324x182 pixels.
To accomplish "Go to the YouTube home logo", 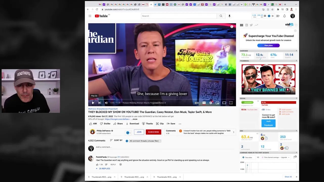I will pyautogui.click(x=101, y=16).
